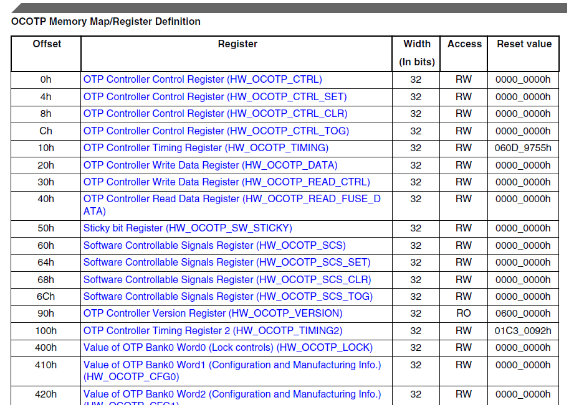Open the OTP Bank0 Word2 register link

point(232,394)
